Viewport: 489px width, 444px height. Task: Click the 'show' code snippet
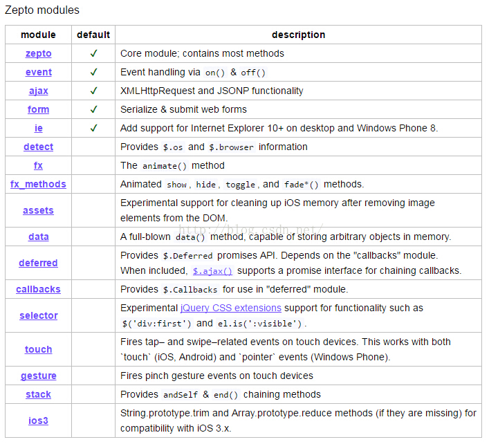(x=176, y=185)
